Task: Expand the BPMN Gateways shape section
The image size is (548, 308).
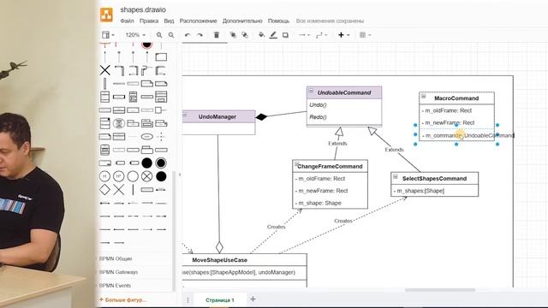Action: pos(118,272)
